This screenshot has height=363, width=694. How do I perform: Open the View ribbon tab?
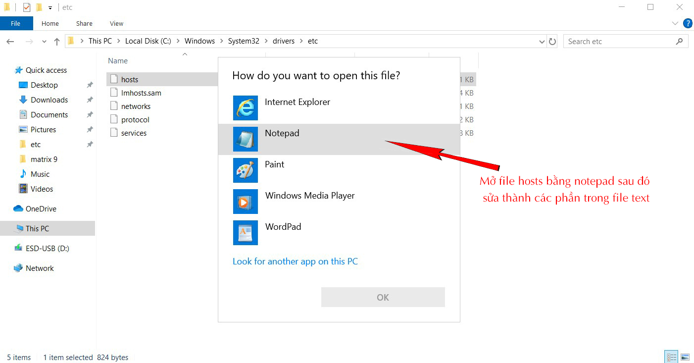coord(116,23)
